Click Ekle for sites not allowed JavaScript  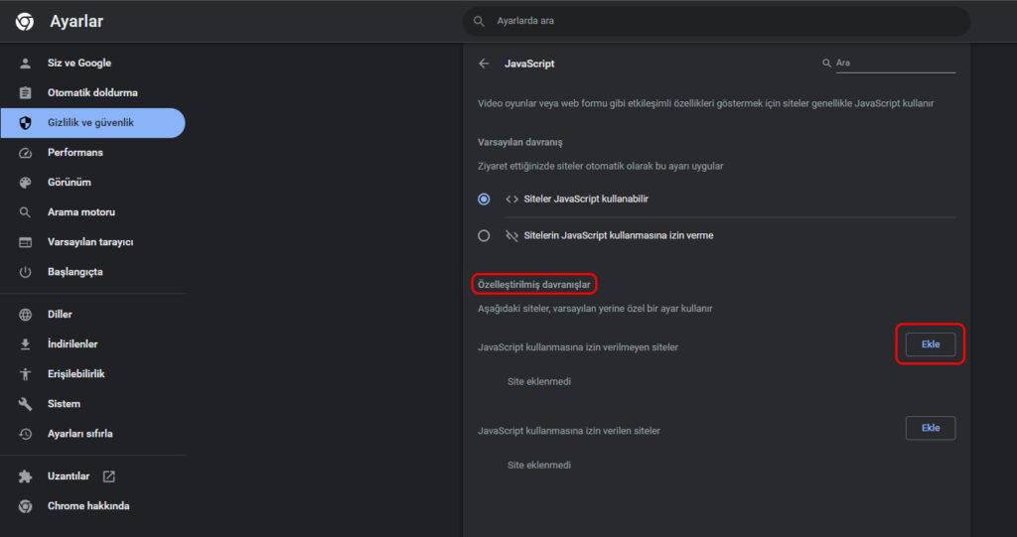(930, 344)
